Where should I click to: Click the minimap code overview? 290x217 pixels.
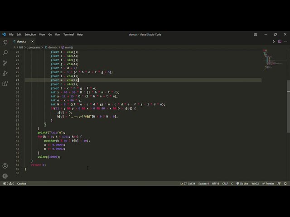pos(274,60)
